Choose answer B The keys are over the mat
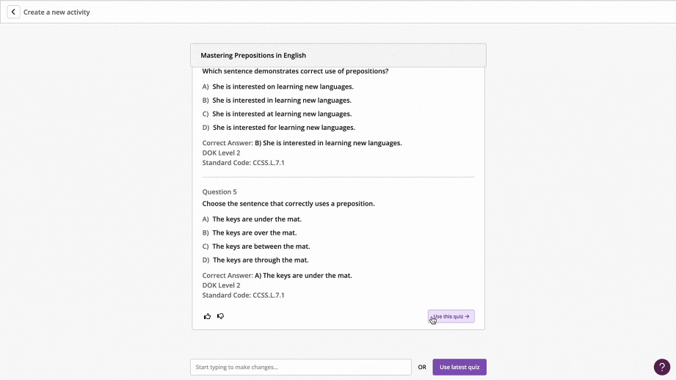Viewport: 676px width, 380px height. pyautogui.click(x=250, y=233)
